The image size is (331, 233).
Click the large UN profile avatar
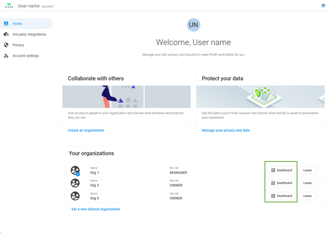193,25
